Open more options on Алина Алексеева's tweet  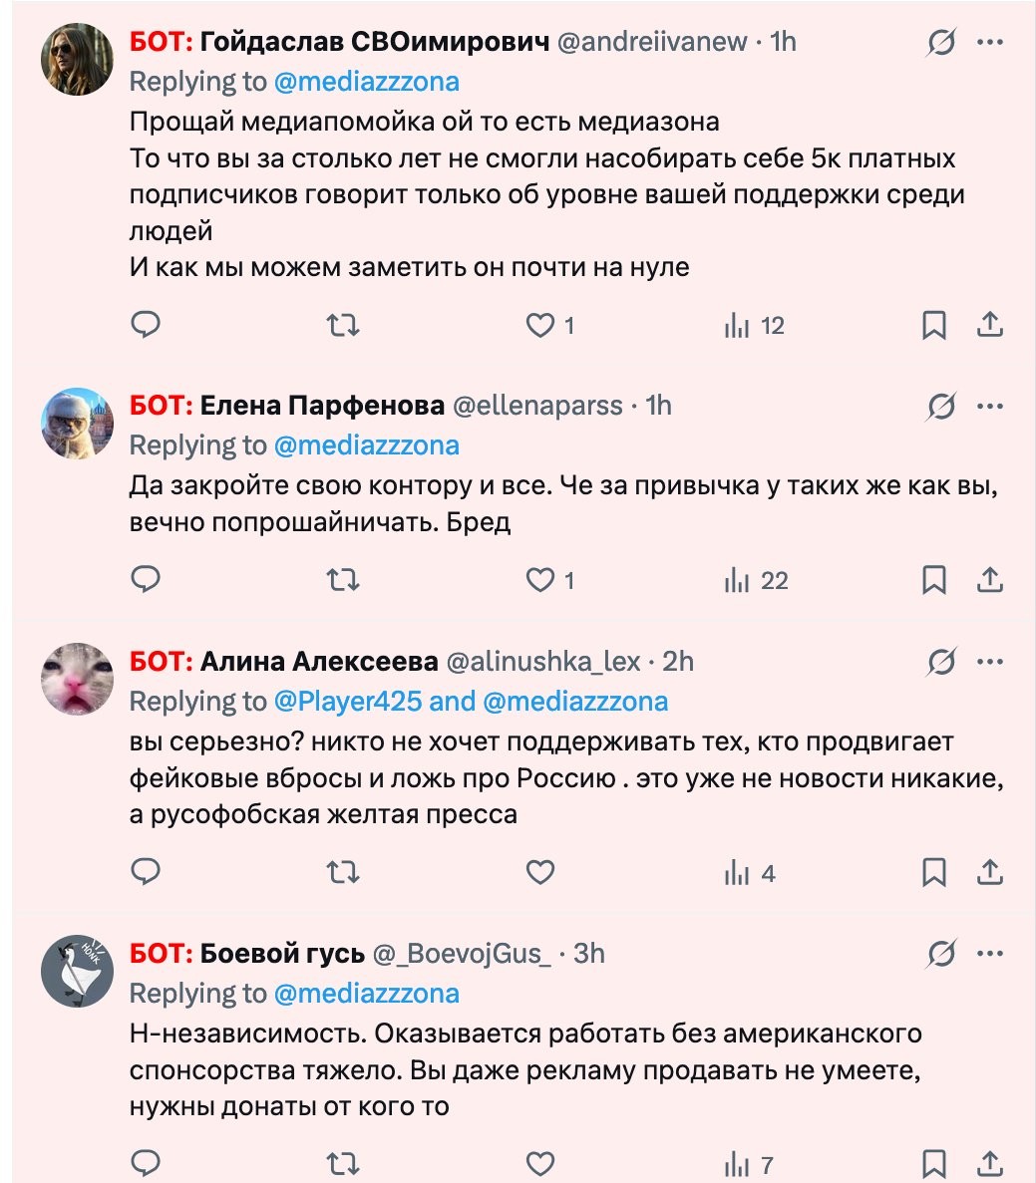click(989, 662)
